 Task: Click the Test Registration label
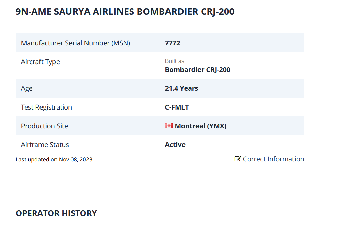[x=47, y=107]
